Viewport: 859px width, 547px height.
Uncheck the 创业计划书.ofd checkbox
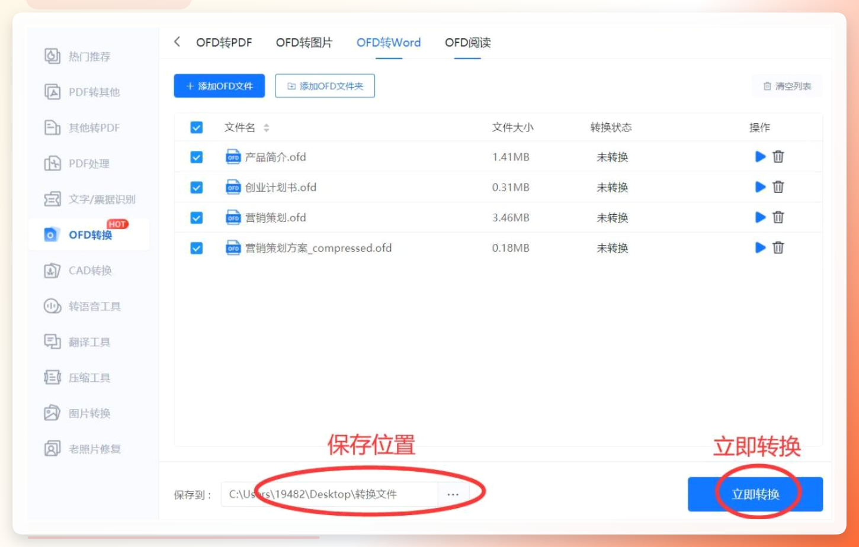[197, 187]
